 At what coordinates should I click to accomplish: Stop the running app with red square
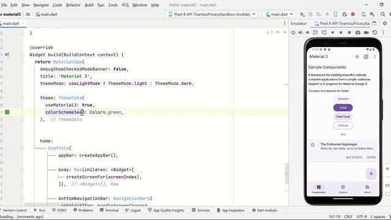(353, 15)
